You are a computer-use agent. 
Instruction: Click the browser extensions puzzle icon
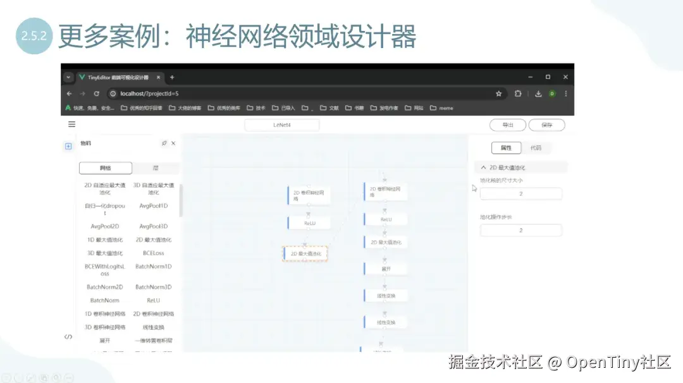[x=518, y=93]
